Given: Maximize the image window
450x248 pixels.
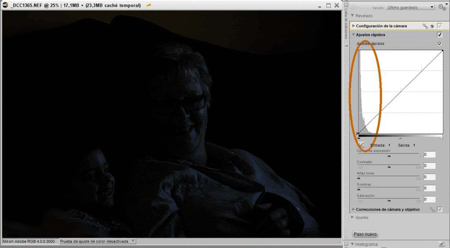Looking at the screenshot, I should point(328,5).
